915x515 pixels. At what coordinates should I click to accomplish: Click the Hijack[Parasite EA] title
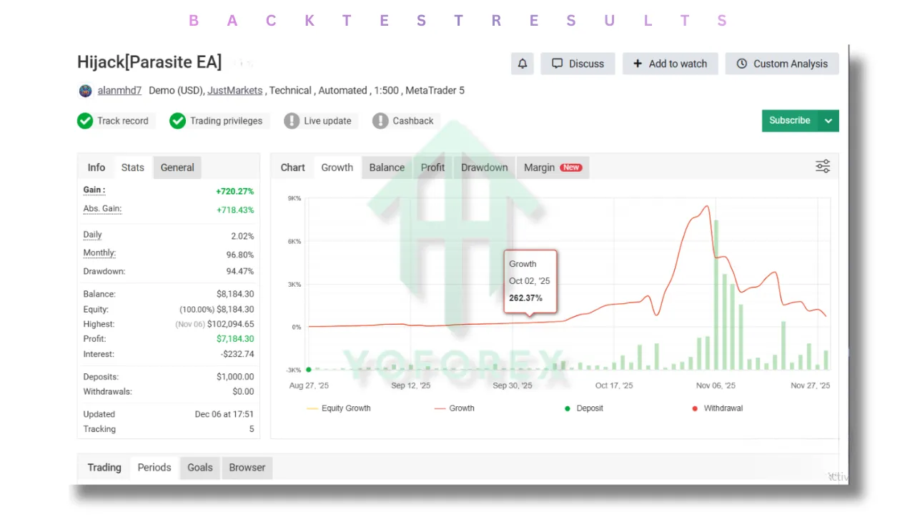point(149,62)
